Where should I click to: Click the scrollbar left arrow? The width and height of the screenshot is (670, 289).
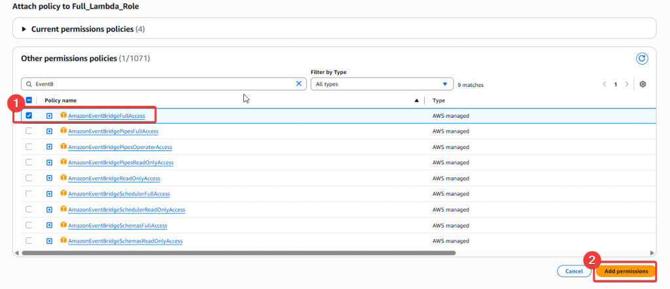tap(16, 253)
